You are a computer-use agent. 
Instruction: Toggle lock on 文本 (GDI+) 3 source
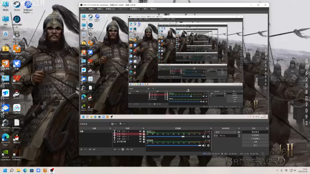144,136
